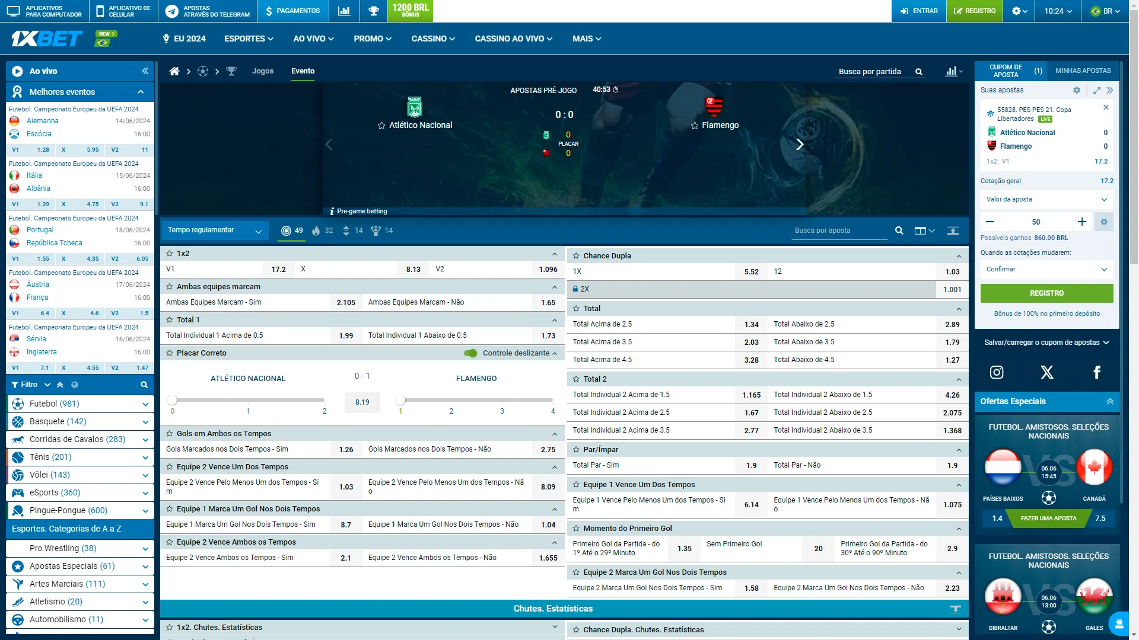The height and width of the screenshot is (640, 1139).
Task: Collapse all markets icon in markets toolbar
Action: click(x=953, y=231)
